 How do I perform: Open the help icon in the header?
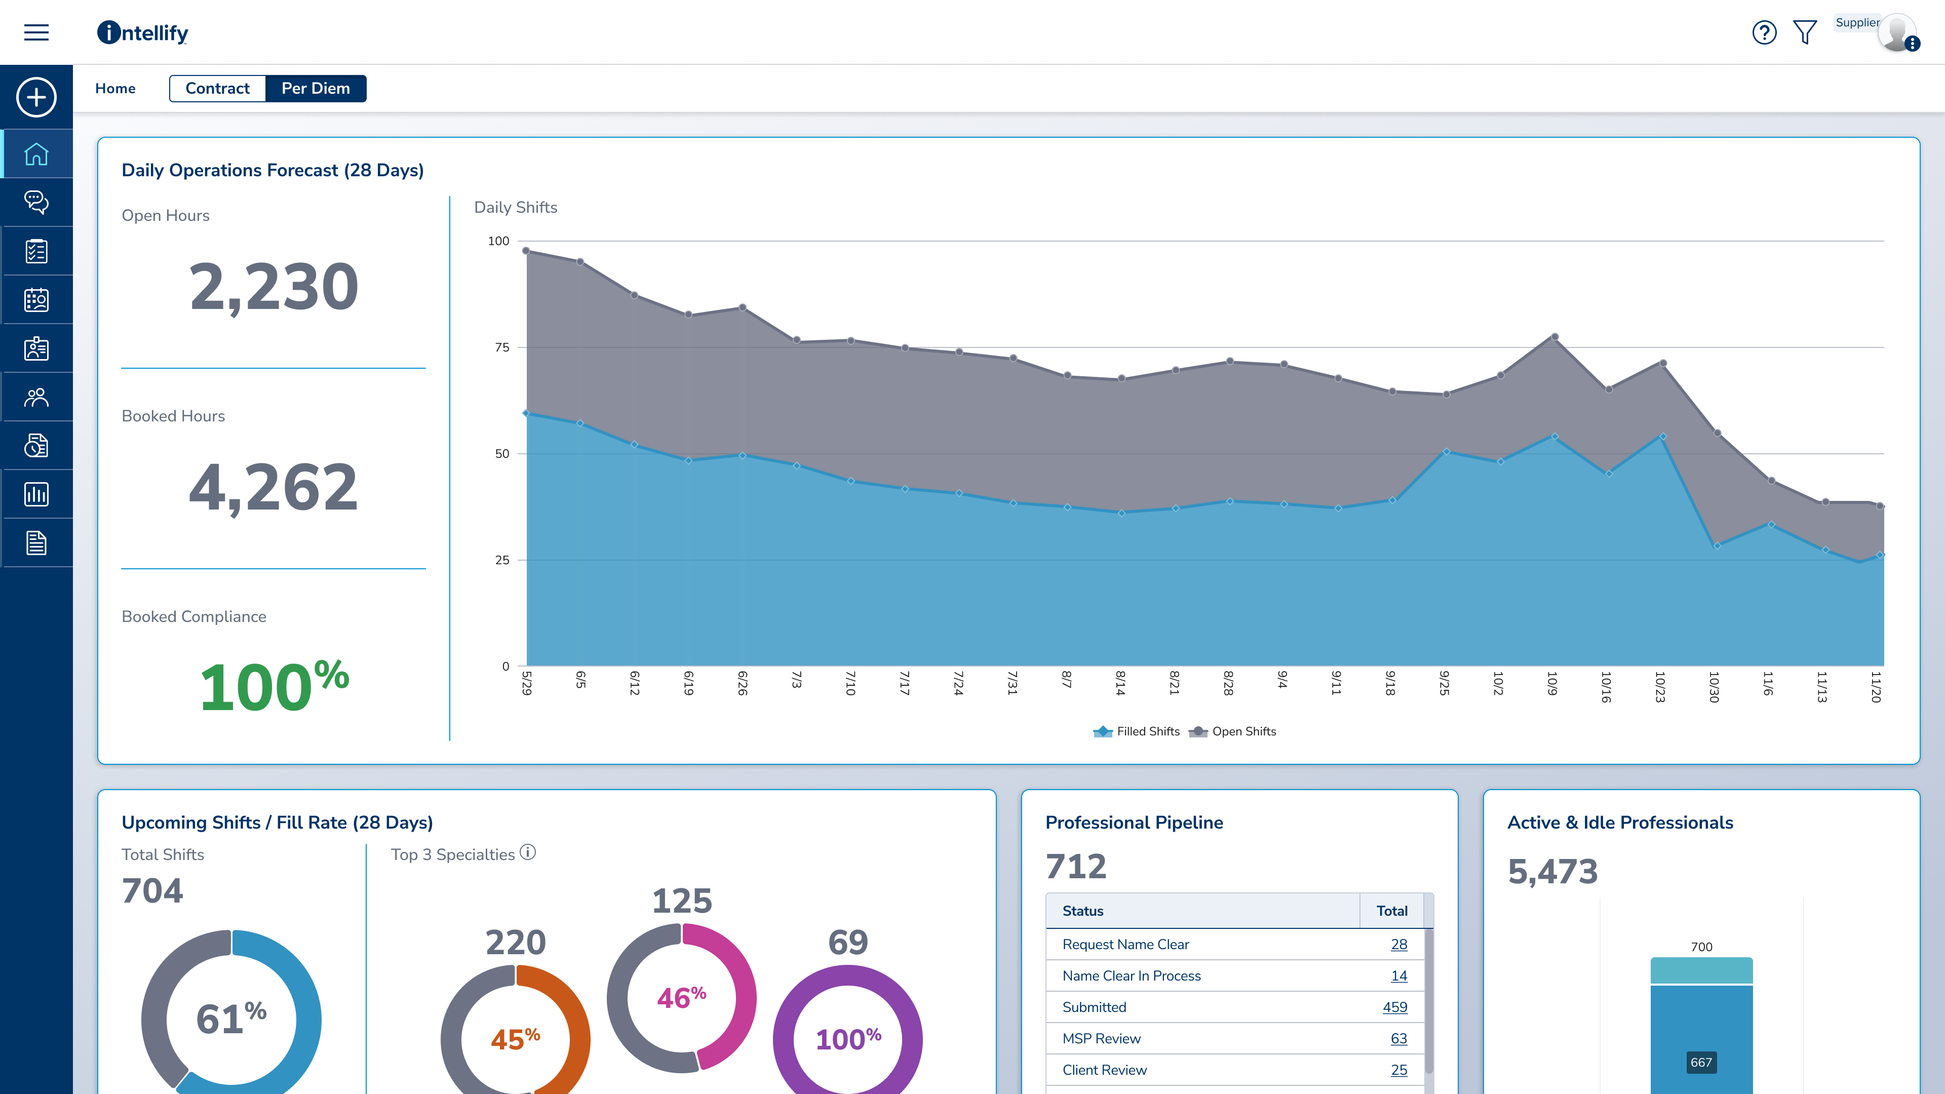point(1765,32)
